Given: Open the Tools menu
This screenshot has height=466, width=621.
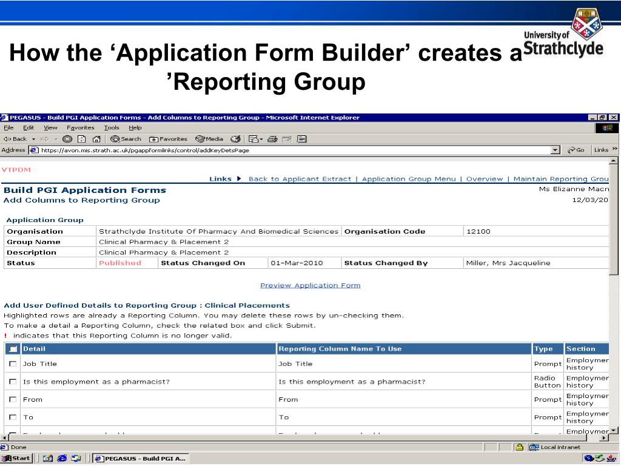Looking at the screenshot, I should (112, 128).
